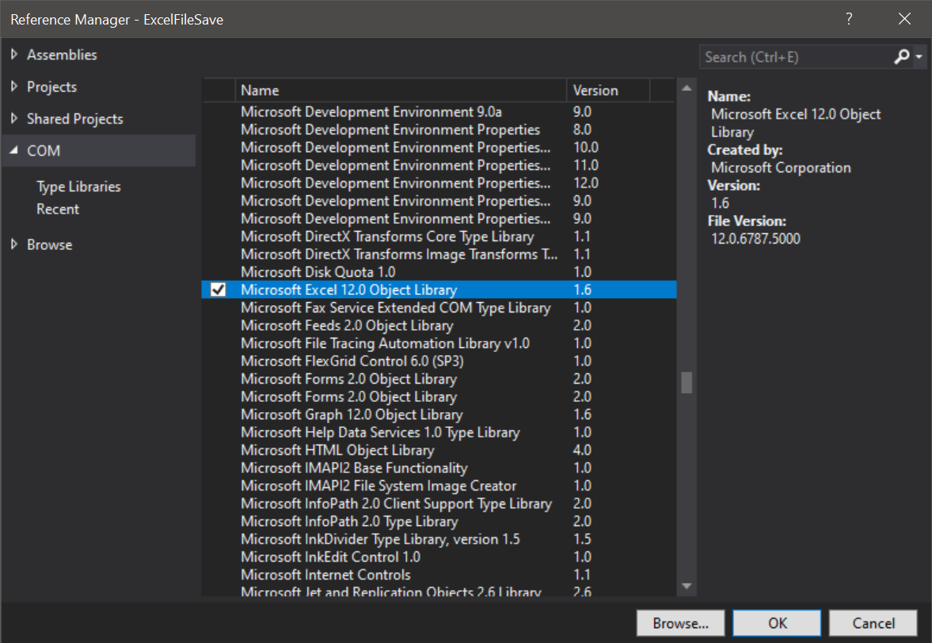Click the help question mark icon
This screenshot has height=643, width=932.
pos(849,19)
